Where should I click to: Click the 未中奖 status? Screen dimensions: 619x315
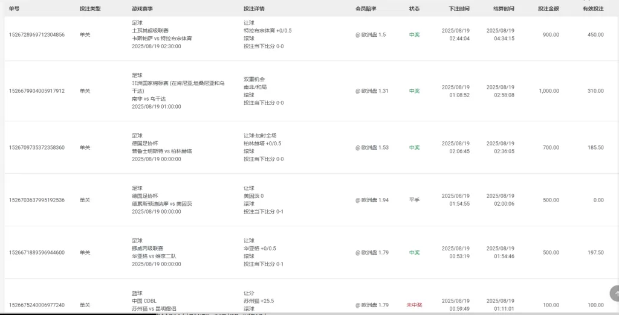[x=414, y=305]
